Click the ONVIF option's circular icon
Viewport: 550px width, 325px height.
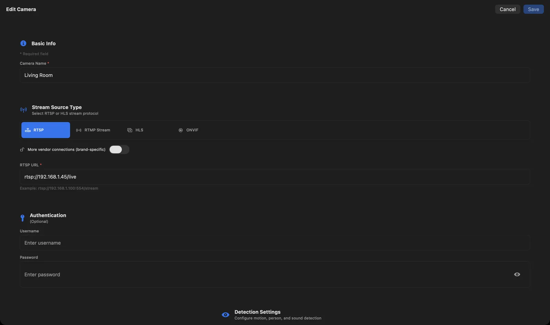(x=180, y=130)
